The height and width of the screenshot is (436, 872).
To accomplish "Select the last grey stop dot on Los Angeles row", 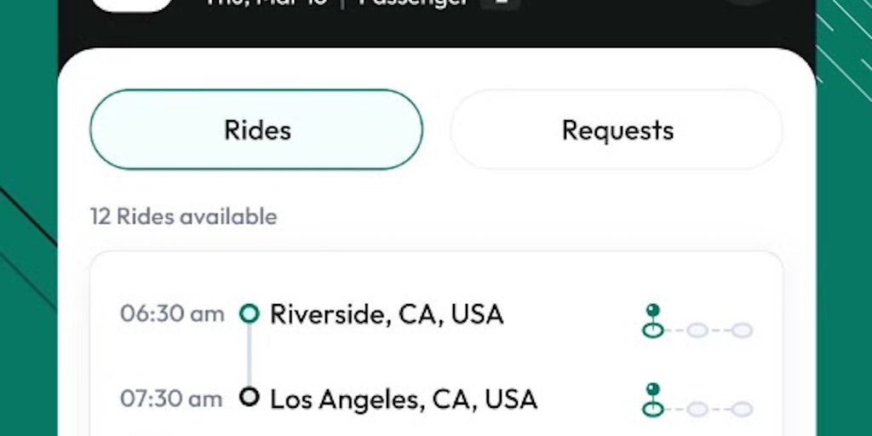I will click(x=742, y=410).
